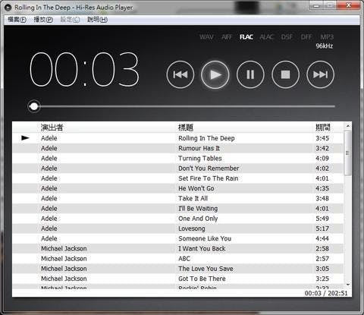Click the now-playing arrow beside Rolling In The Deep
Screen dimensions: 364x315
[x=25, y=138]
